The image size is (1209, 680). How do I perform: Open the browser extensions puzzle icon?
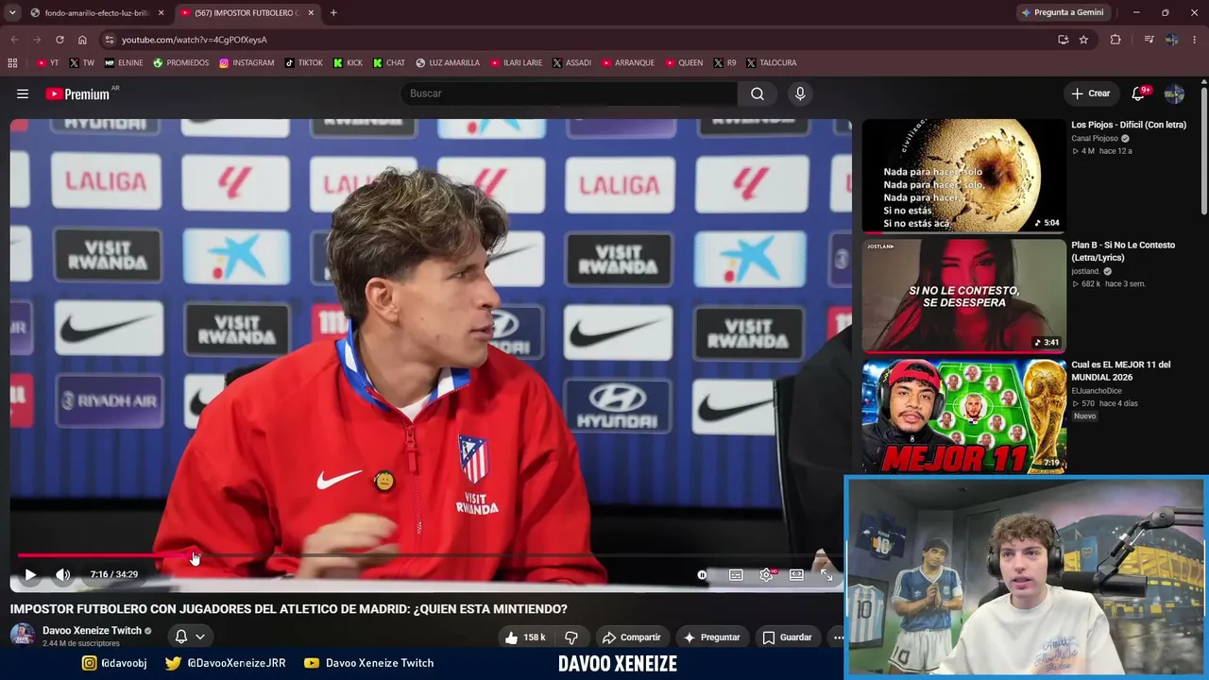point(1115,40)
